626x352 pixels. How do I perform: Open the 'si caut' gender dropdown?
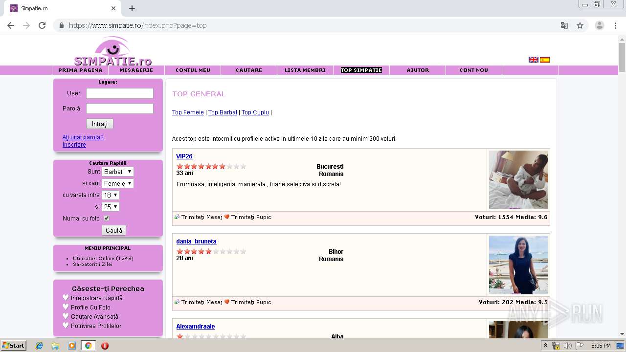coord(118,183)
